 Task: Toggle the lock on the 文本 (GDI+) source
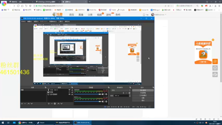72,90
